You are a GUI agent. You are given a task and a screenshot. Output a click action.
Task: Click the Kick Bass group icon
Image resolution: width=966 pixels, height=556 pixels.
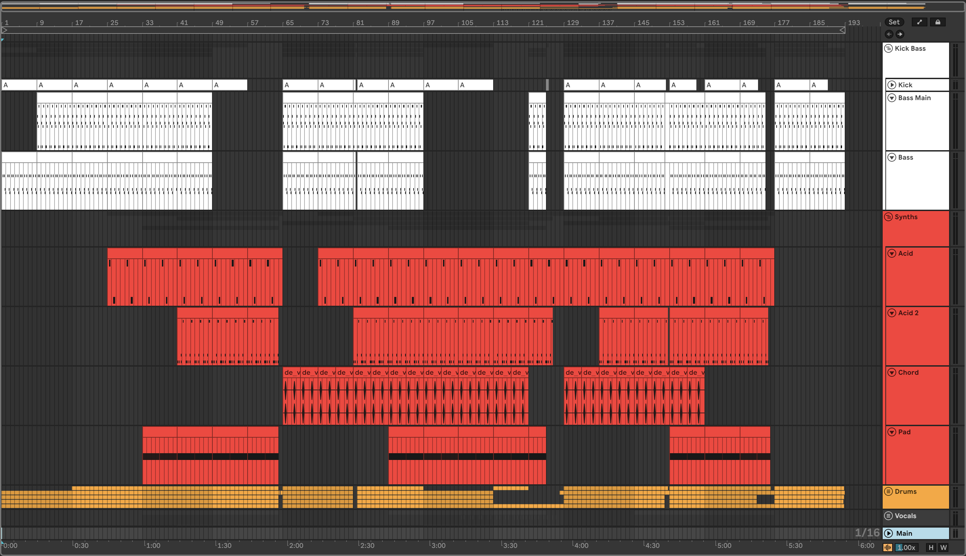(888, 48)
